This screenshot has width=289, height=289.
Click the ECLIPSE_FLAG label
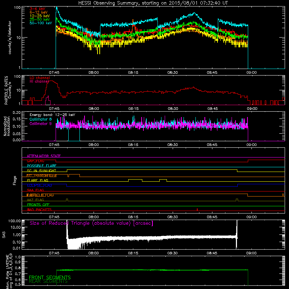pyautogui.click(x=39, y=185)
